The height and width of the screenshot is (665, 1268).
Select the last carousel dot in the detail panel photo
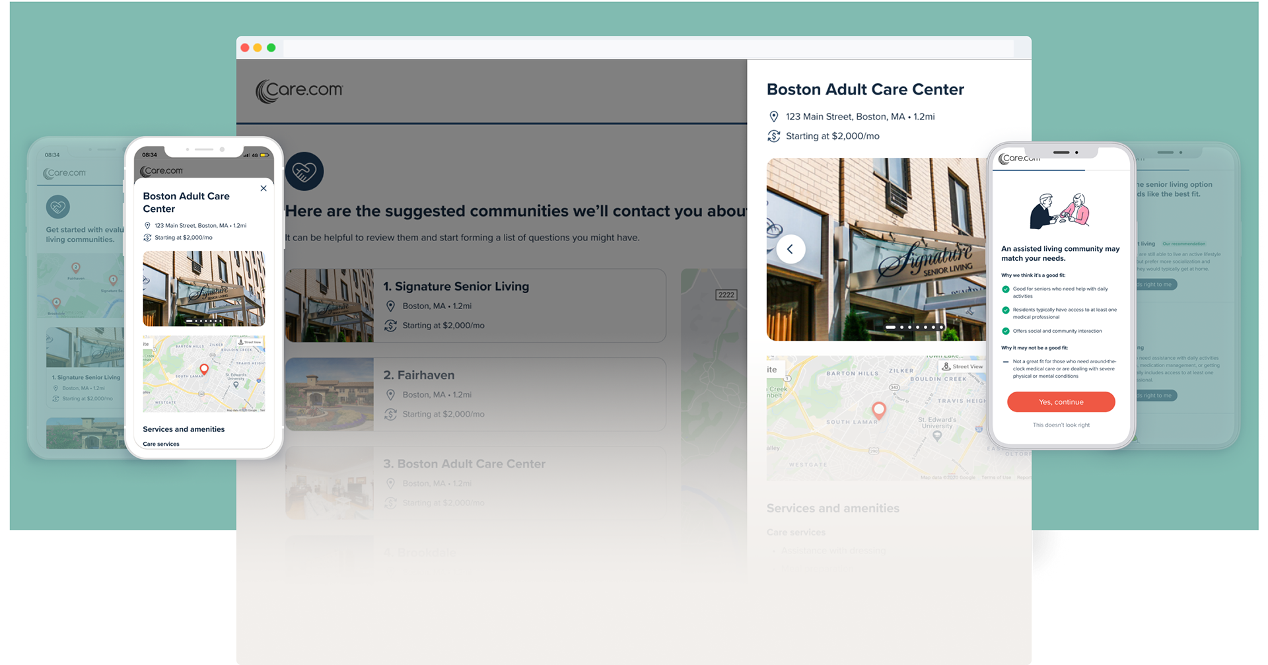[x=941, y=328]
